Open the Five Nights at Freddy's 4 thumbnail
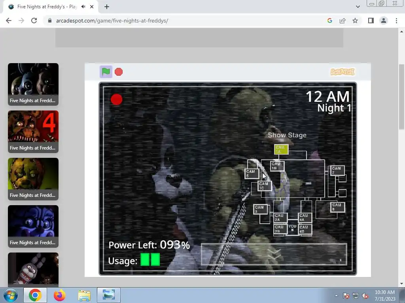 pos(33,132)
